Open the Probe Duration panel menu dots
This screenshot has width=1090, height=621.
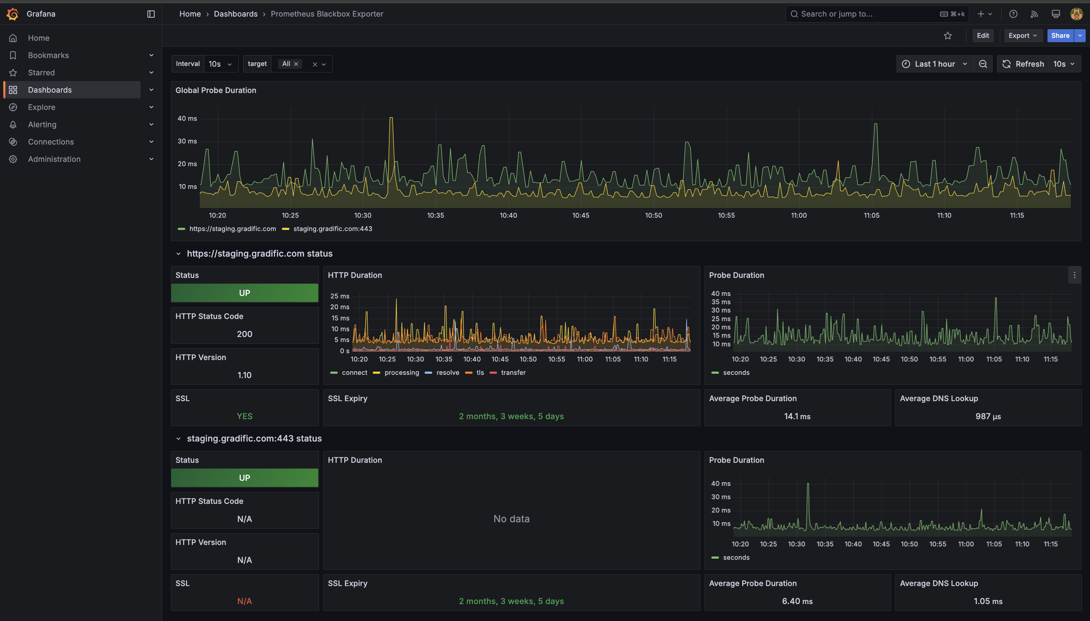pyautogui.click(x=1074, y=275)
